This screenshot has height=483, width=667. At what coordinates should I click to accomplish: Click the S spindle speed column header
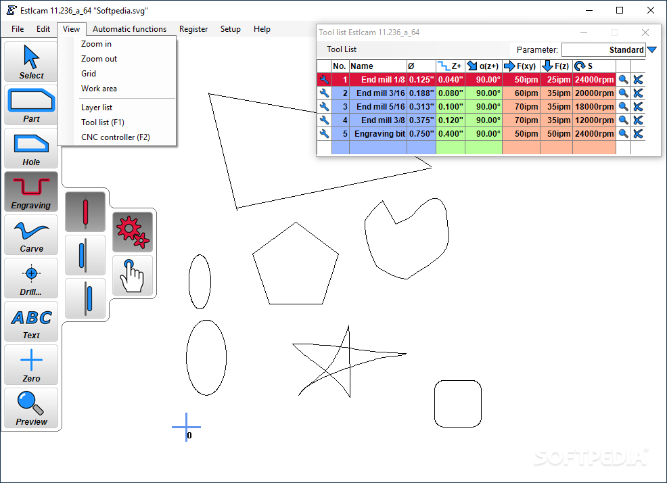[594, 66]
